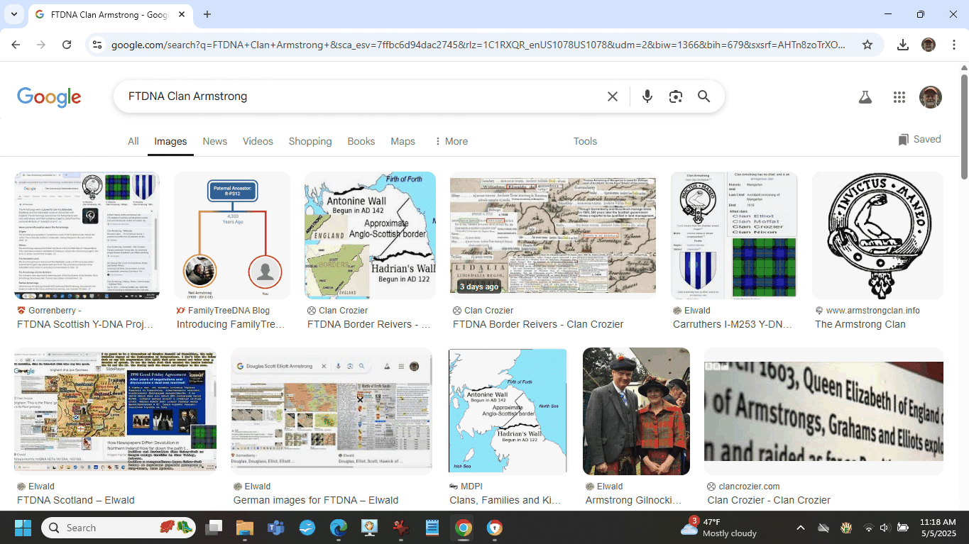Click the 'Introducing FamilyTre...' result link
The height and width of the screenshot is (544, 969).
pos(231,324)
